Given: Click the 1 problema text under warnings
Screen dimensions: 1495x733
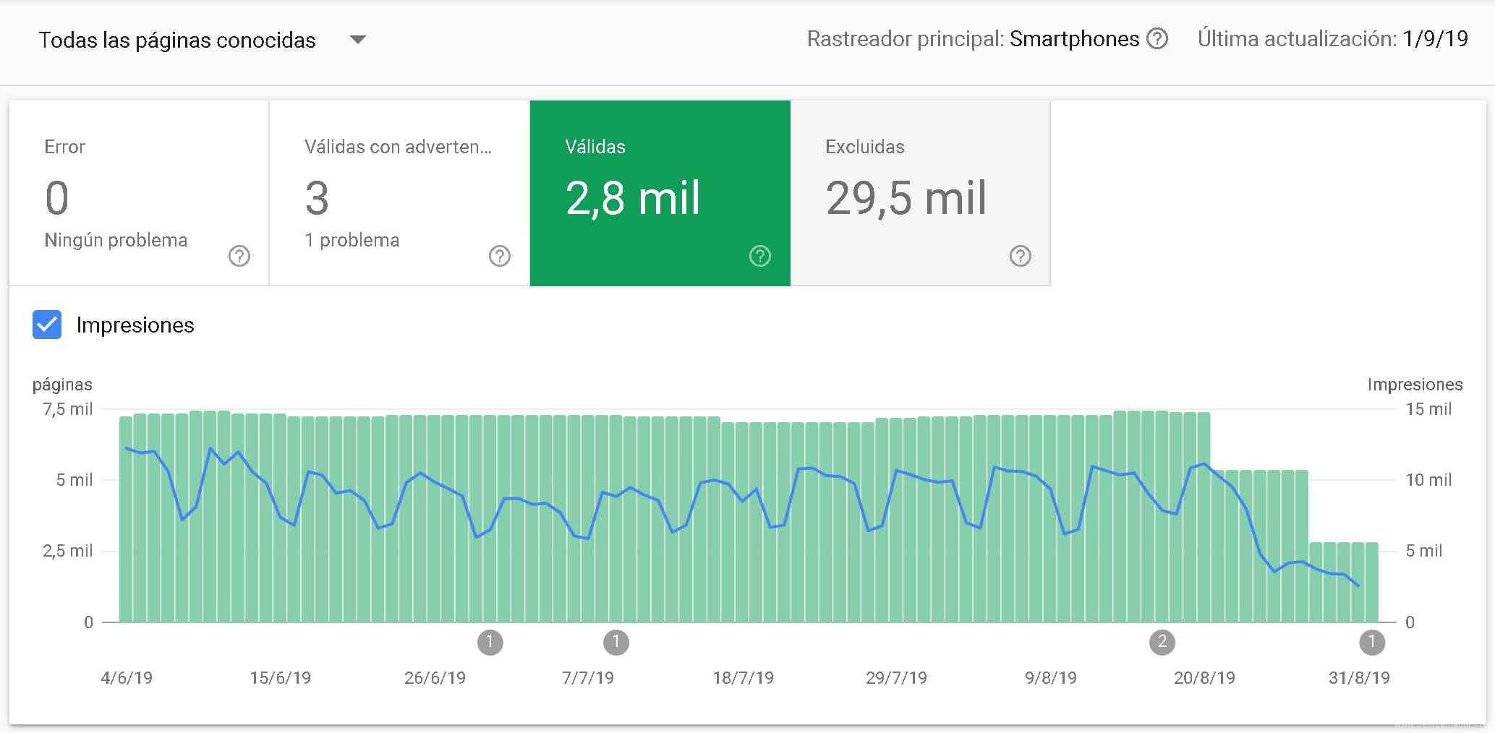Looking at the screenshot, I should click(352, 240).
